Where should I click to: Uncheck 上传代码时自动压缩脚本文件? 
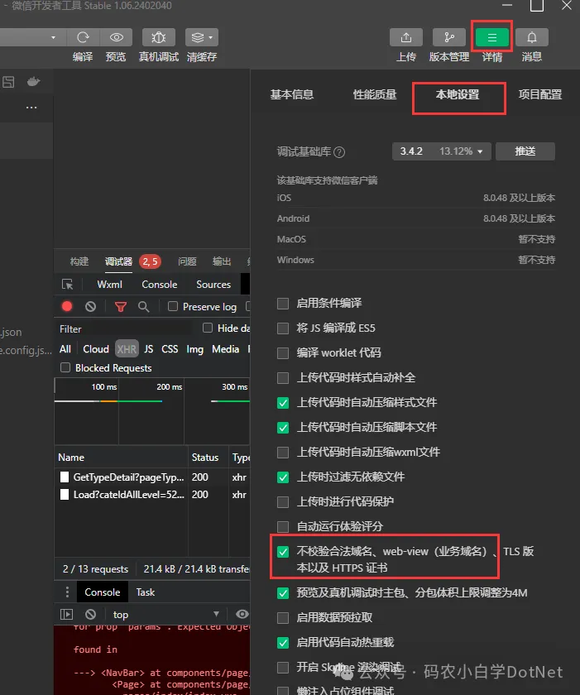[x=283, y=428]
